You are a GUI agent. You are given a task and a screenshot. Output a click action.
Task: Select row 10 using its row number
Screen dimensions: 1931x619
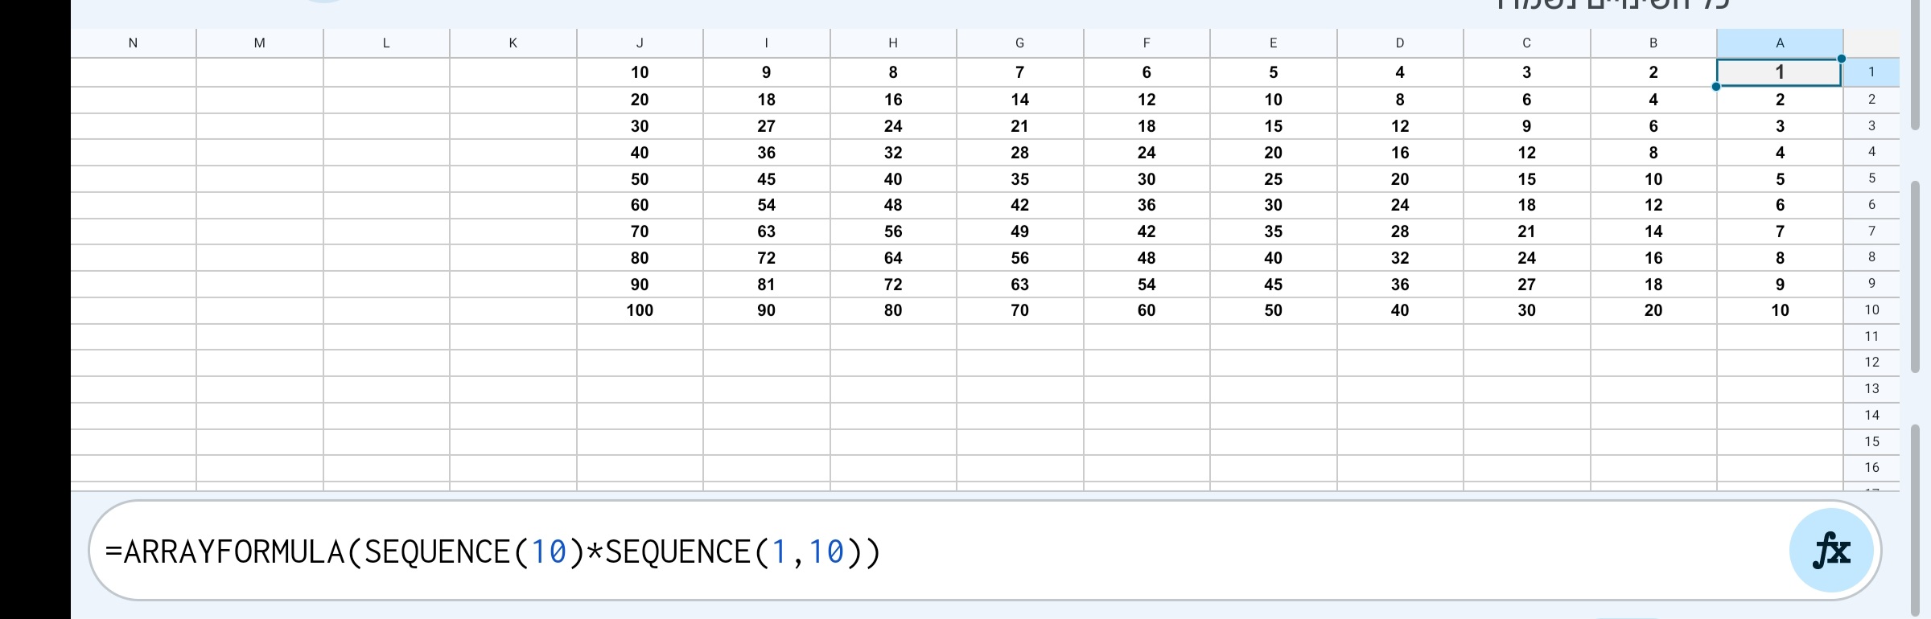click(1872, 309)
